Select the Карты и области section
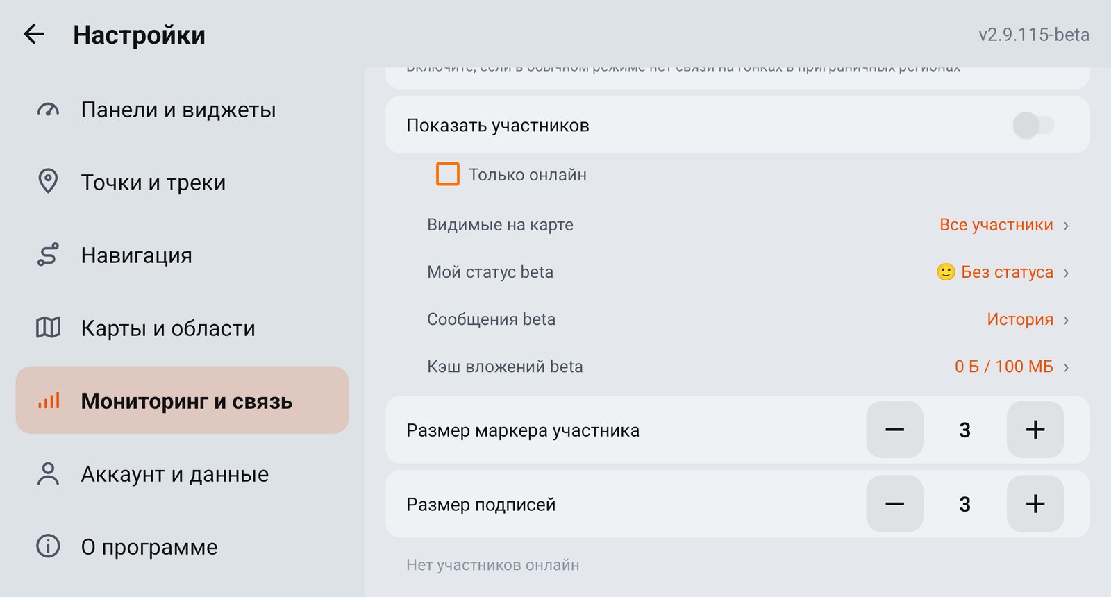The height and width of the screenshot is (597, 1111). [182, 328]
